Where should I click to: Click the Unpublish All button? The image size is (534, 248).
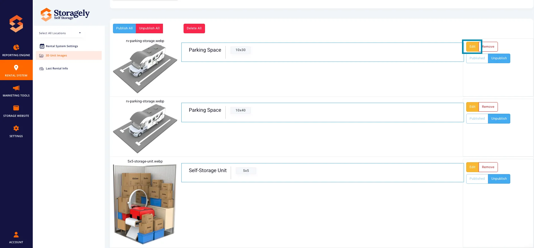149,28
